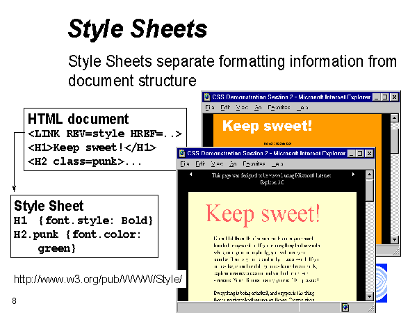Click the resize grip of the front window

(x=371, y=308)
